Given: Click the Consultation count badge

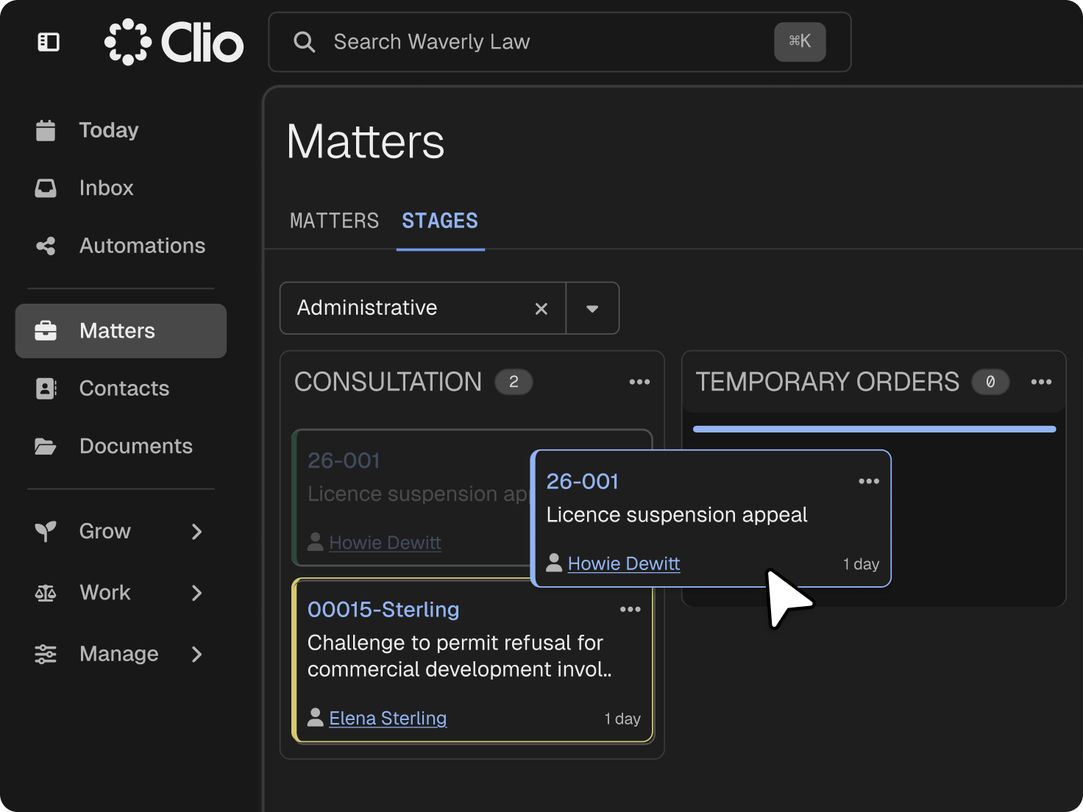Looking at the screenshot, I should tap(514, 382).
